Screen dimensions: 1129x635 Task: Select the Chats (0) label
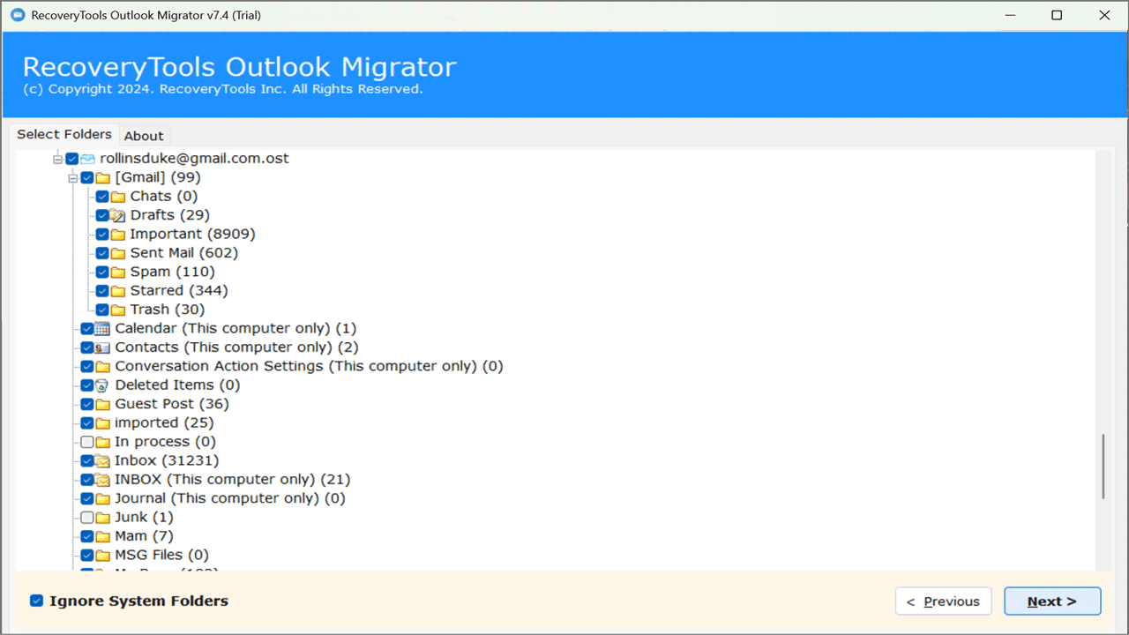pos(164,196)
